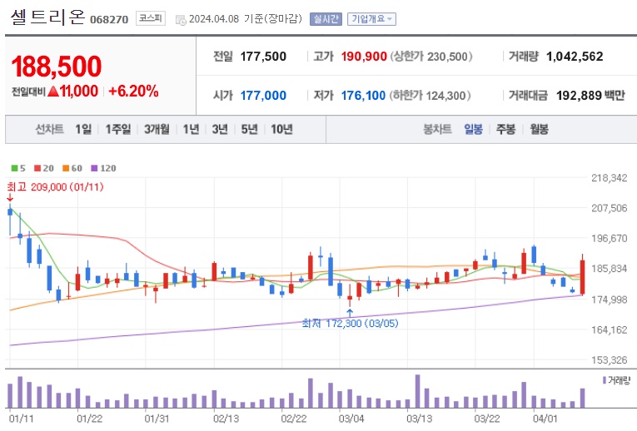
Task: Click the trading value 192,889 백만
Action: [x=590, y=96]
